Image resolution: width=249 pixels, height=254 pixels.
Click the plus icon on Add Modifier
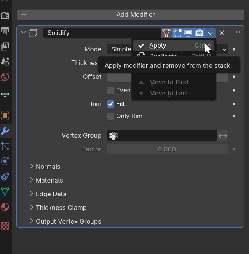(24, 14)
